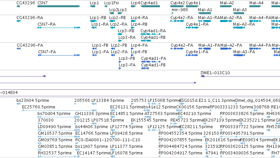Open the mir-986 gene label

click(180, 10)
